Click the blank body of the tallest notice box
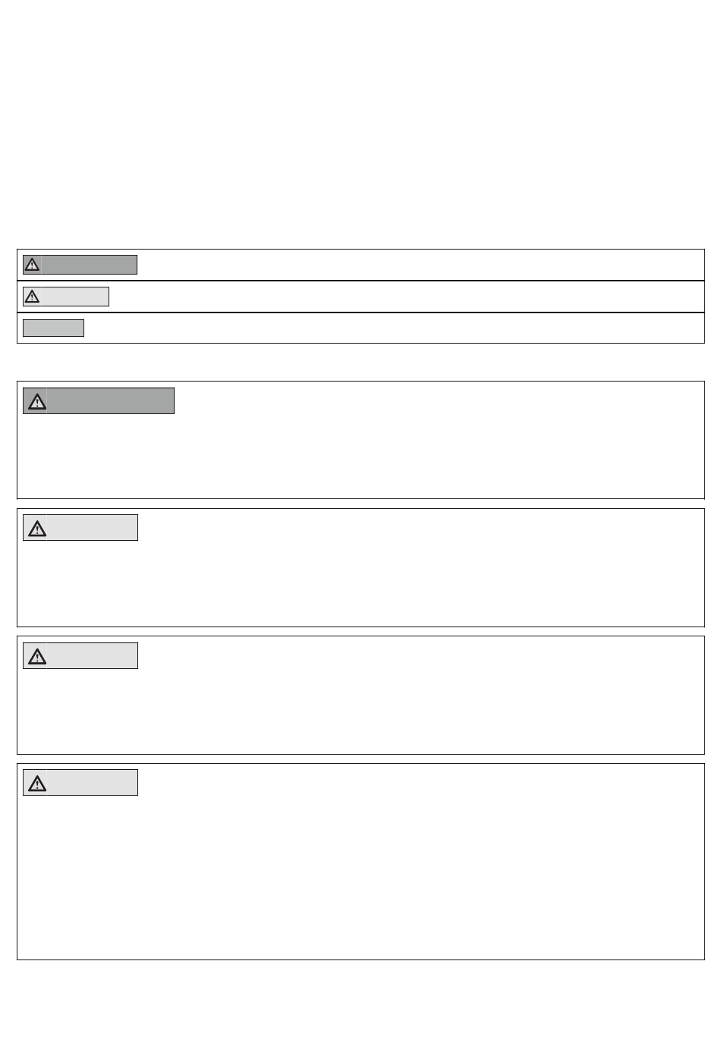The height and width of the screenshot is (1049, 721). (x=360, y=877)
